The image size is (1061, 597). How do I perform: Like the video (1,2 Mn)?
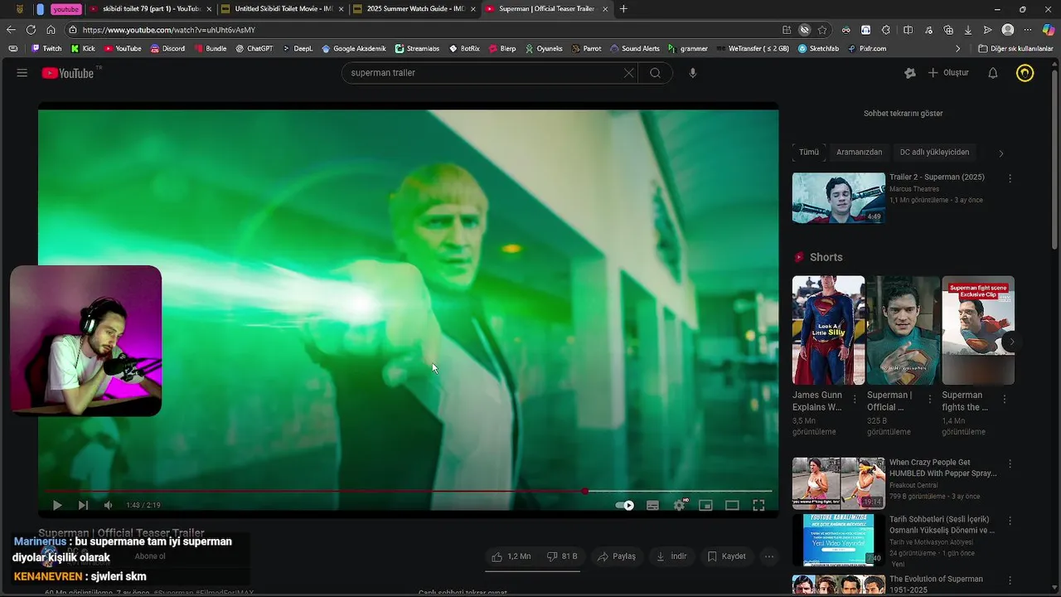511,556
